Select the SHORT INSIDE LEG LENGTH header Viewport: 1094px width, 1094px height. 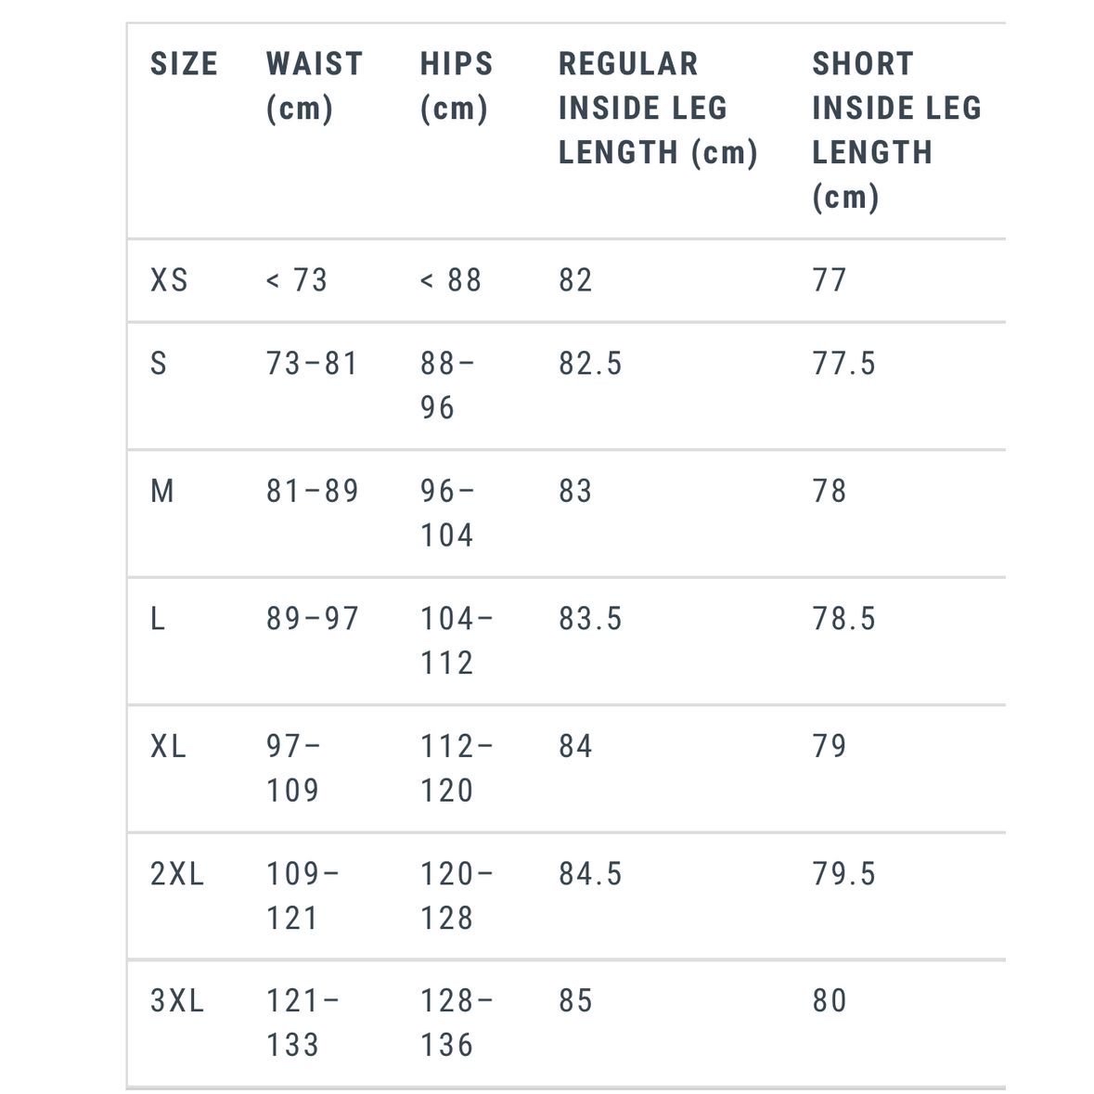tap(895, 130)
